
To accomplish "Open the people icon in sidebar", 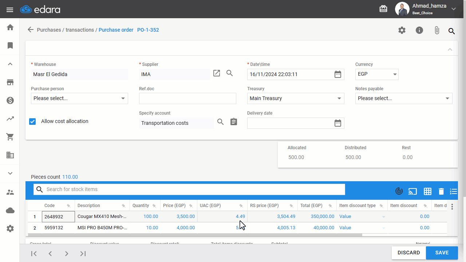I will click(10, 192).
